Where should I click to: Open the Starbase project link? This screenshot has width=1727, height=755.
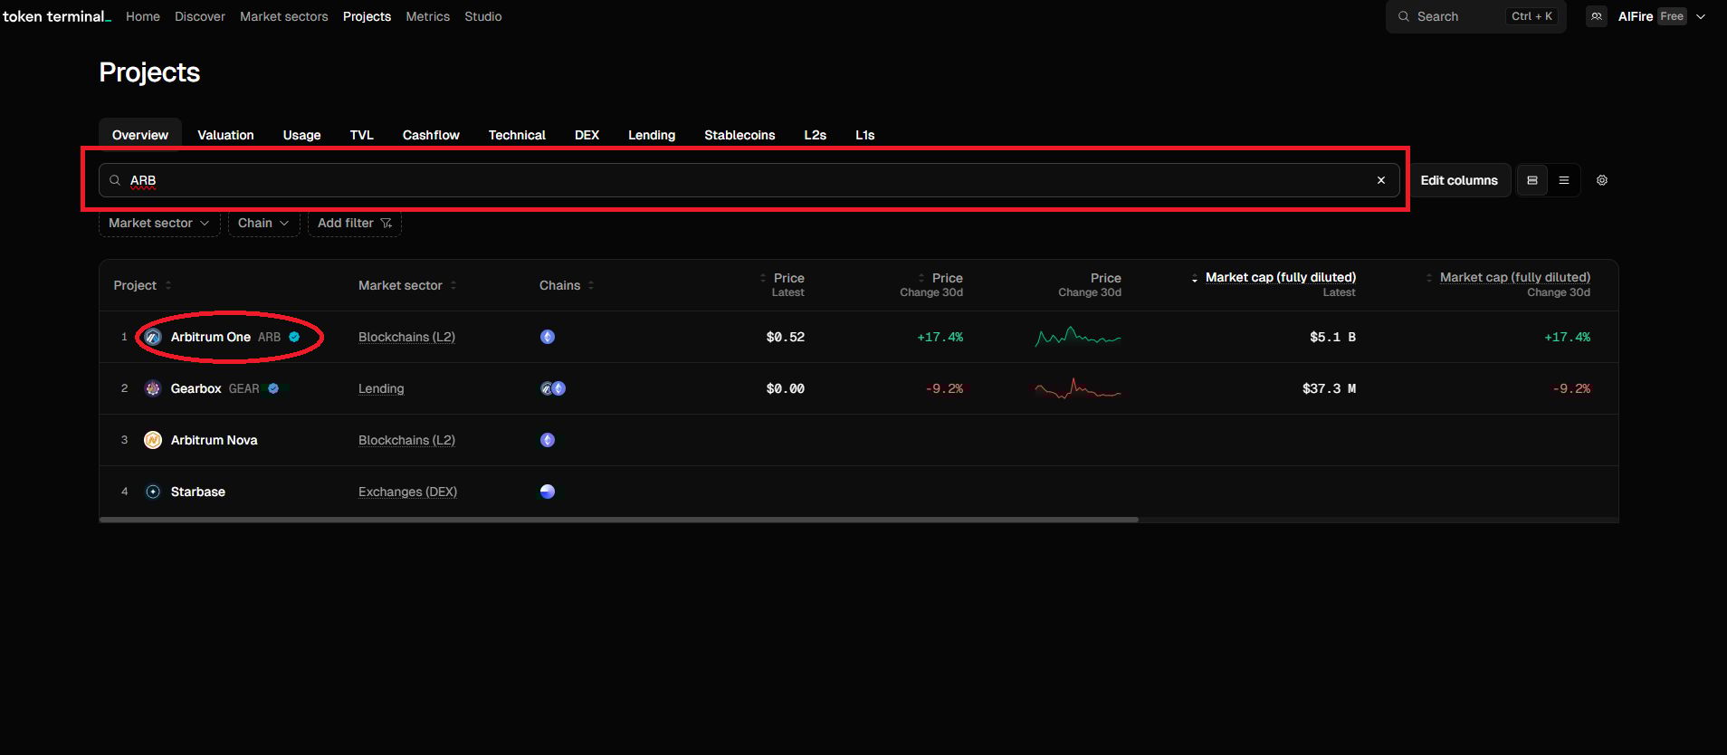(198, 492)
